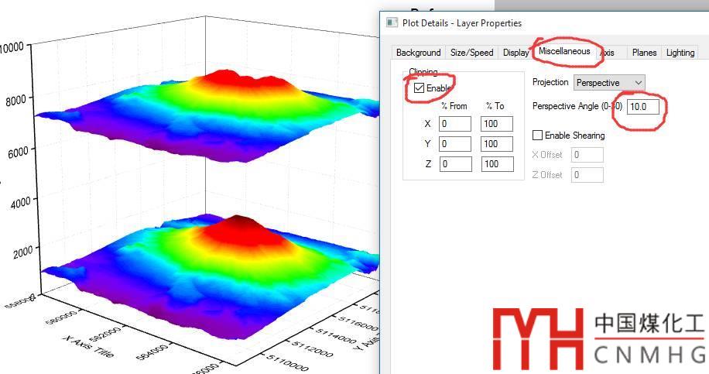709x374 pixels.
Task: Click the Perspective Angle input field
Action: click(643, 106)
